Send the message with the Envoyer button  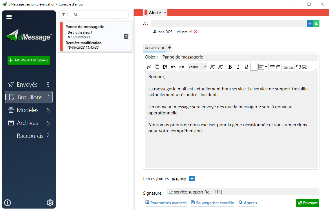[307, 203]
